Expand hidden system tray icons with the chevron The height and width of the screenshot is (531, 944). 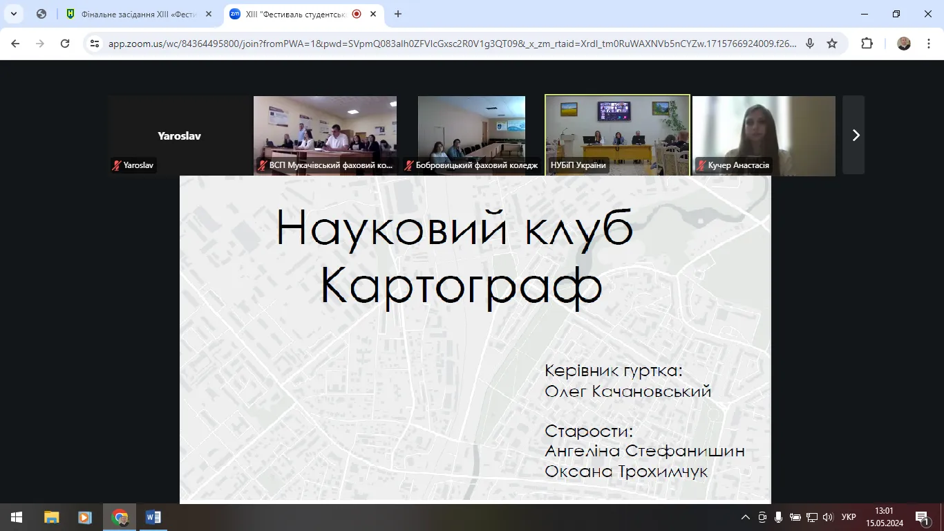[745, 516]
